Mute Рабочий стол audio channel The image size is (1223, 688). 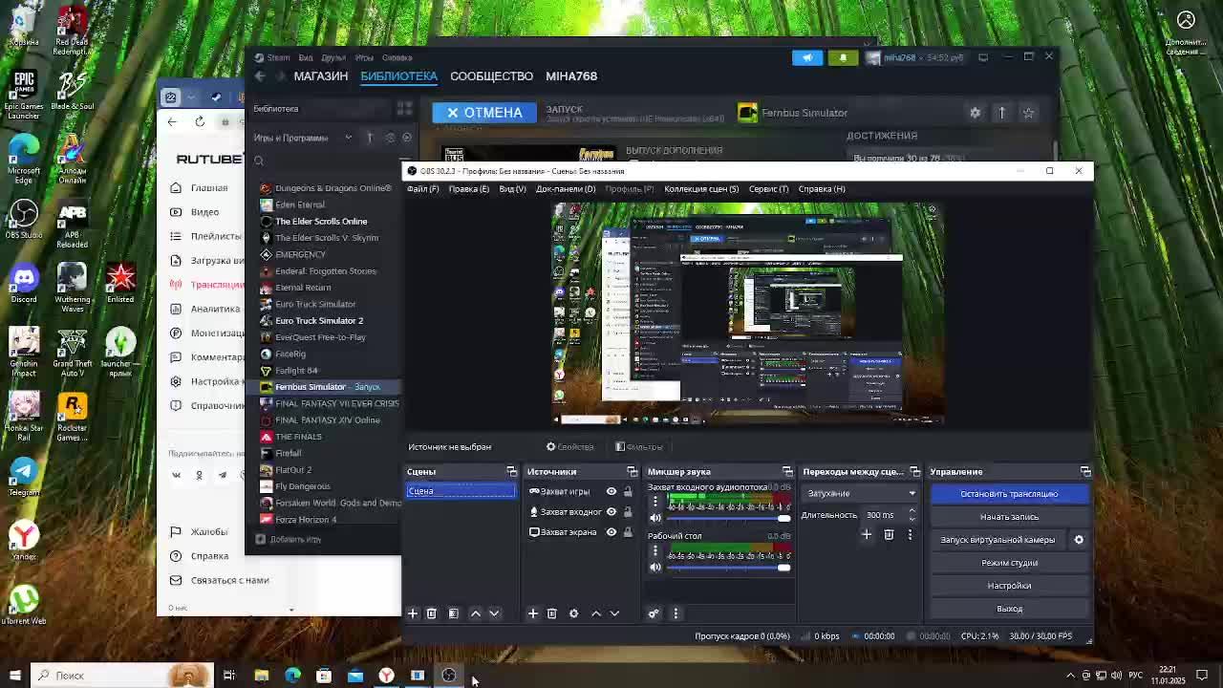(x=654, y=568)
